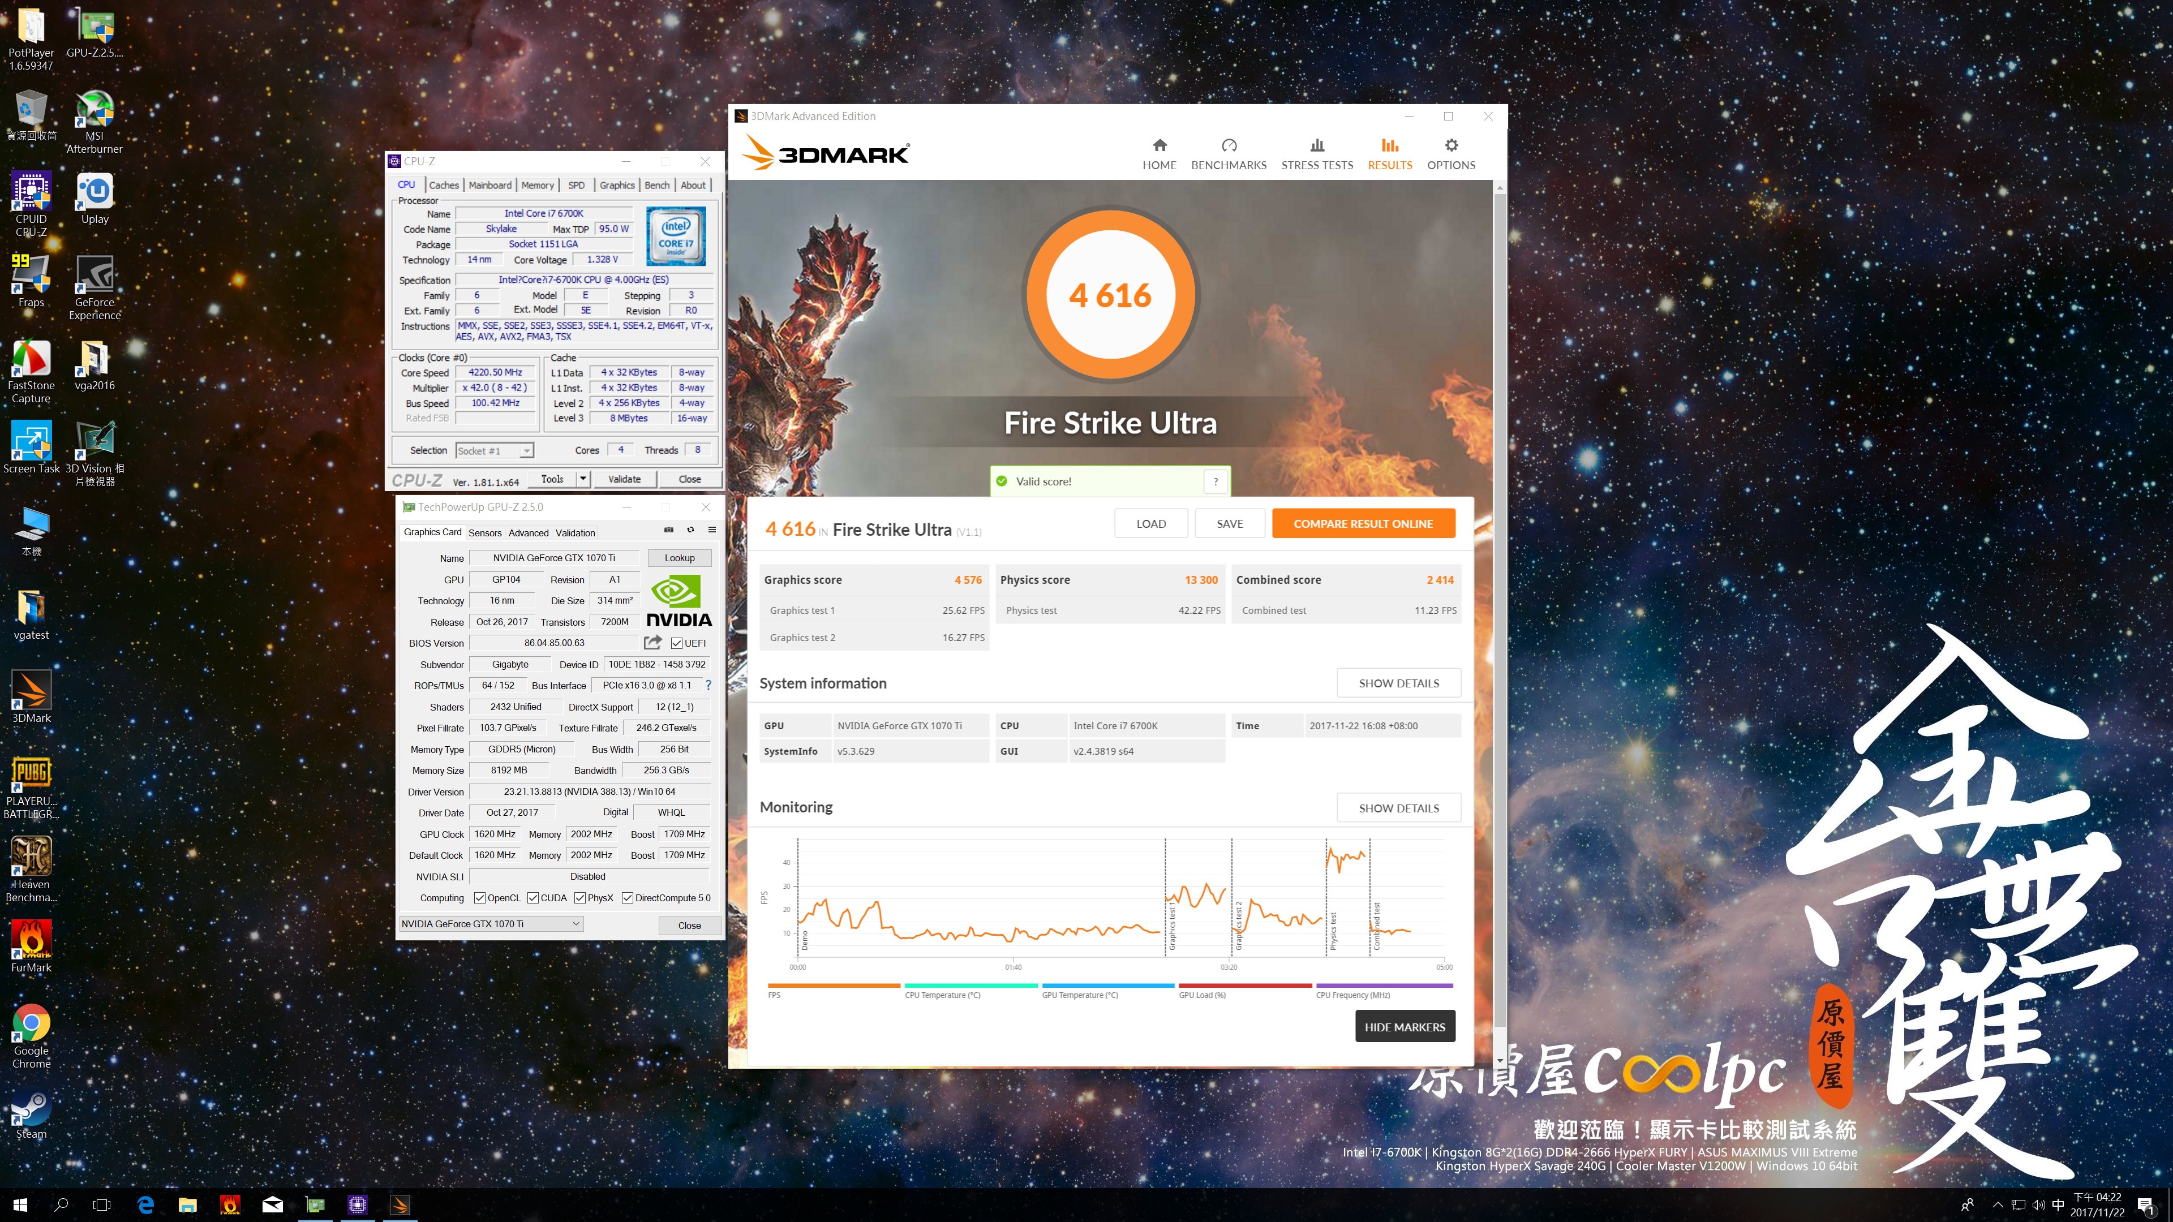The height and width of the screenshot is (1222, 2173).
Task: Click GPU-Z BIOS export share icon
Action: (x=652, y=643)
